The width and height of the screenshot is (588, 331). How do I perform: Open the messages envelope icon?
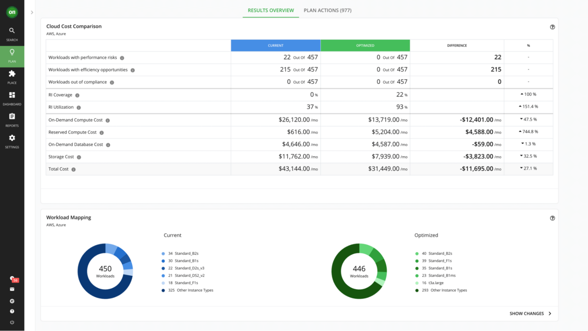tap(12, 289)
